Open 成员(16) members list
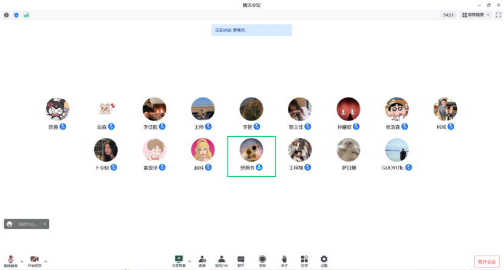This screenshot has height=270, width=504. click(222, 260)
